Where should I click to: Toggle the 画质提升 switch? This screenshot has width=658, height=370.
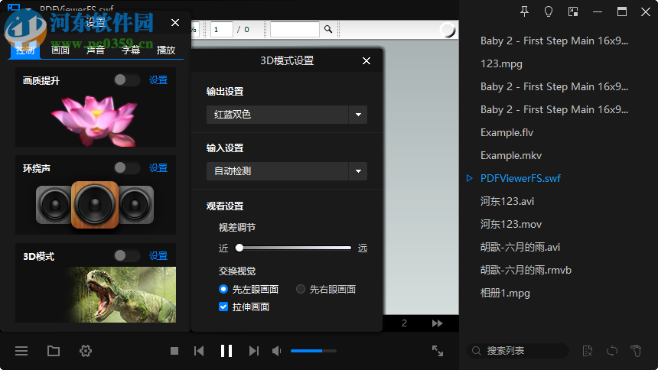pos(127,80)
